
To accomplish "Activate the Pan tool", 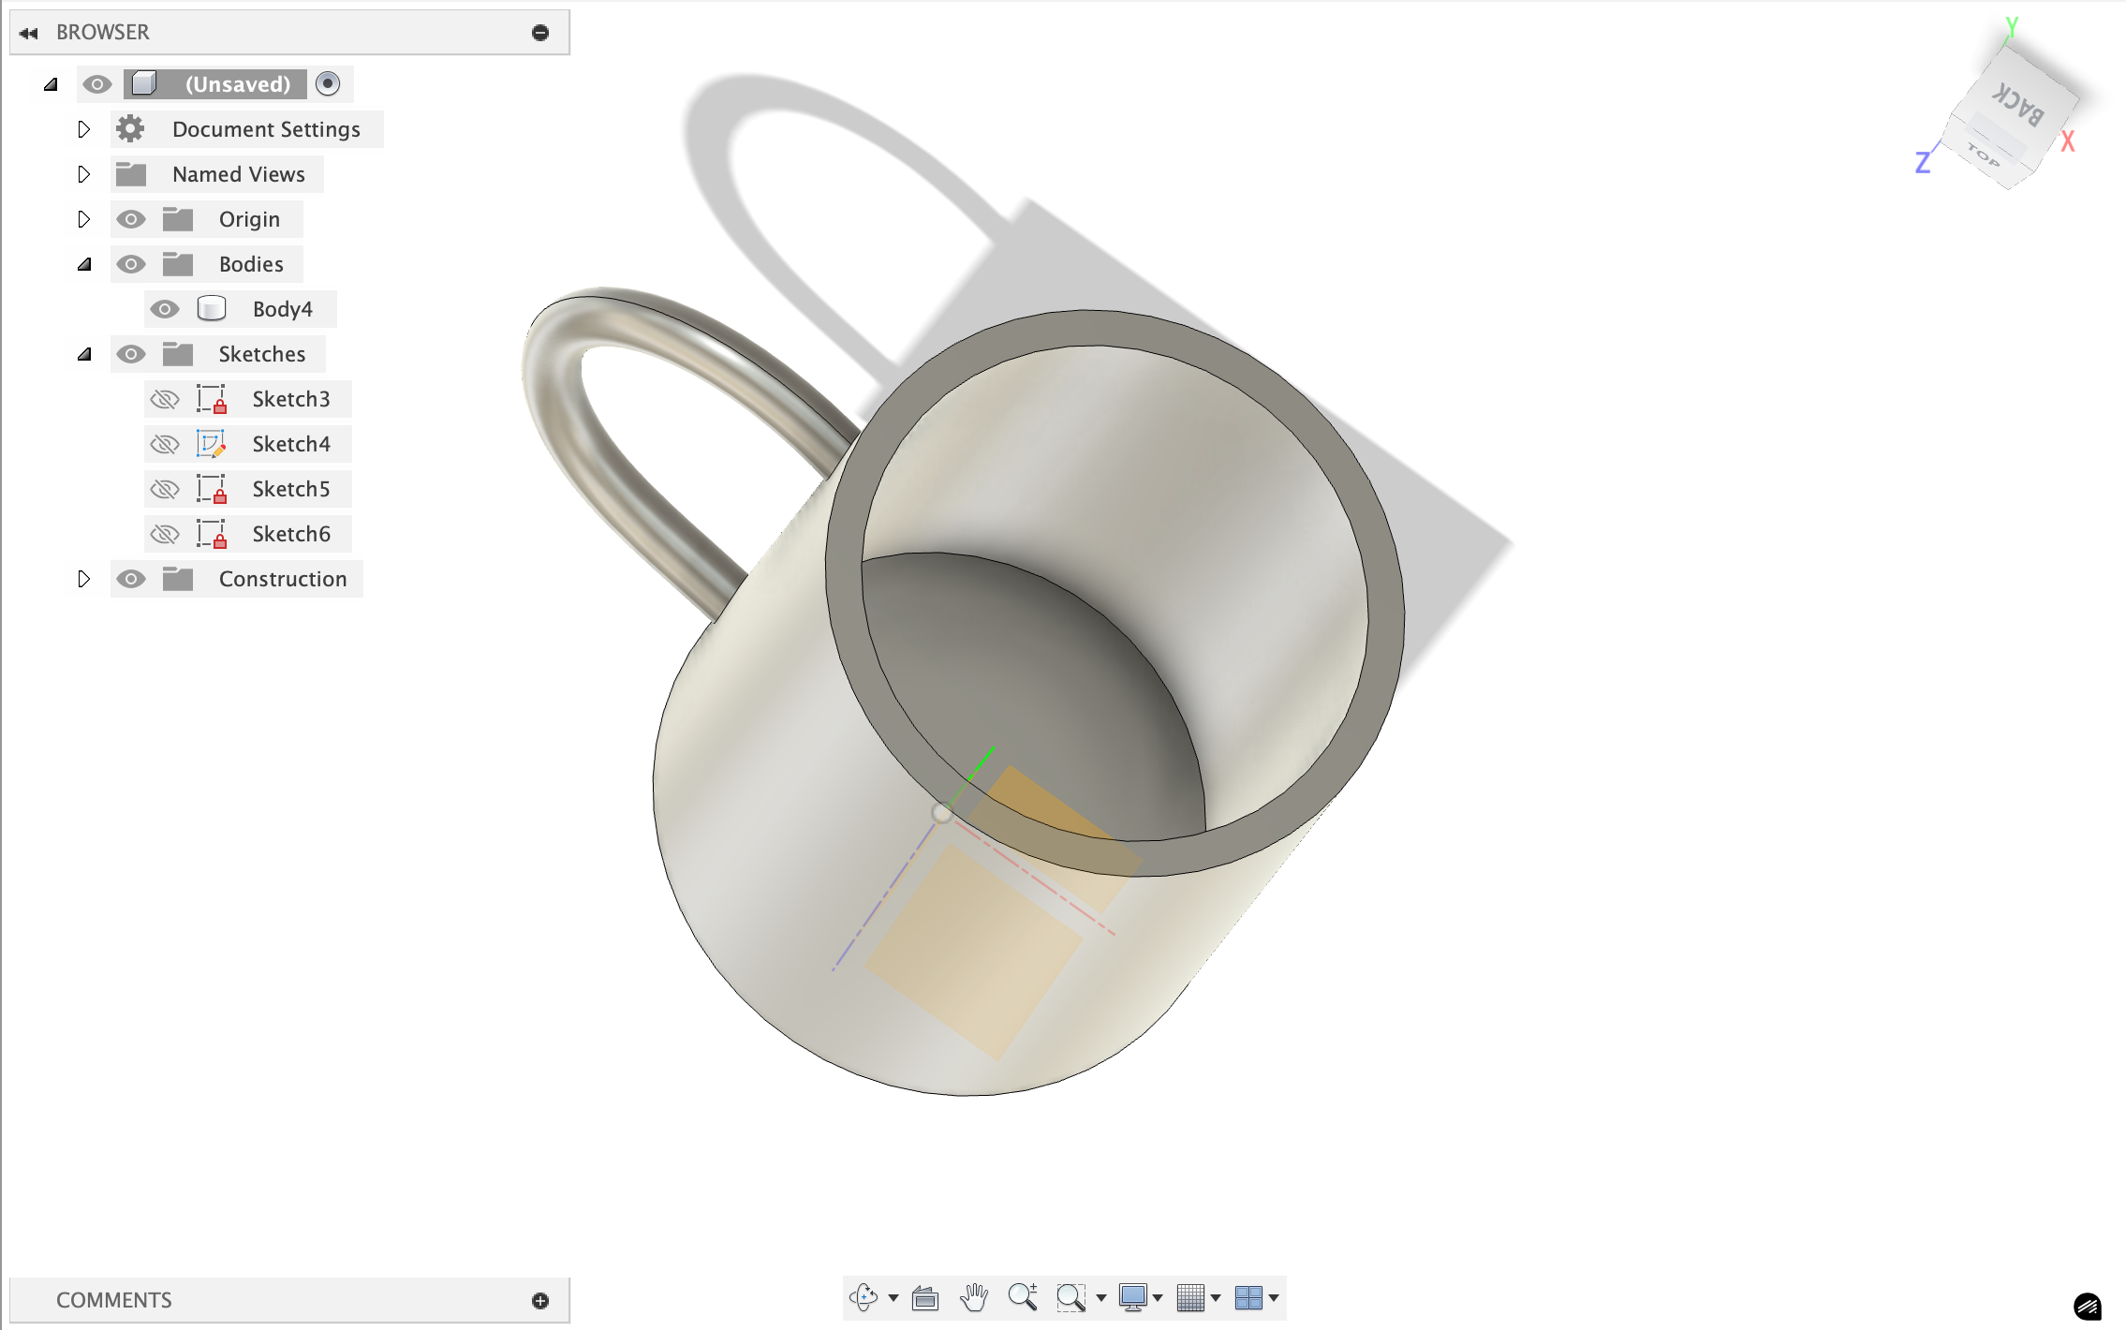I will (974, 1298).
